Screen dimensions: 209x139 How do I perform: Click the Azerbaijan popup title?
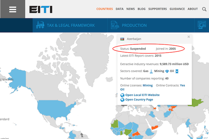(134, 39)
